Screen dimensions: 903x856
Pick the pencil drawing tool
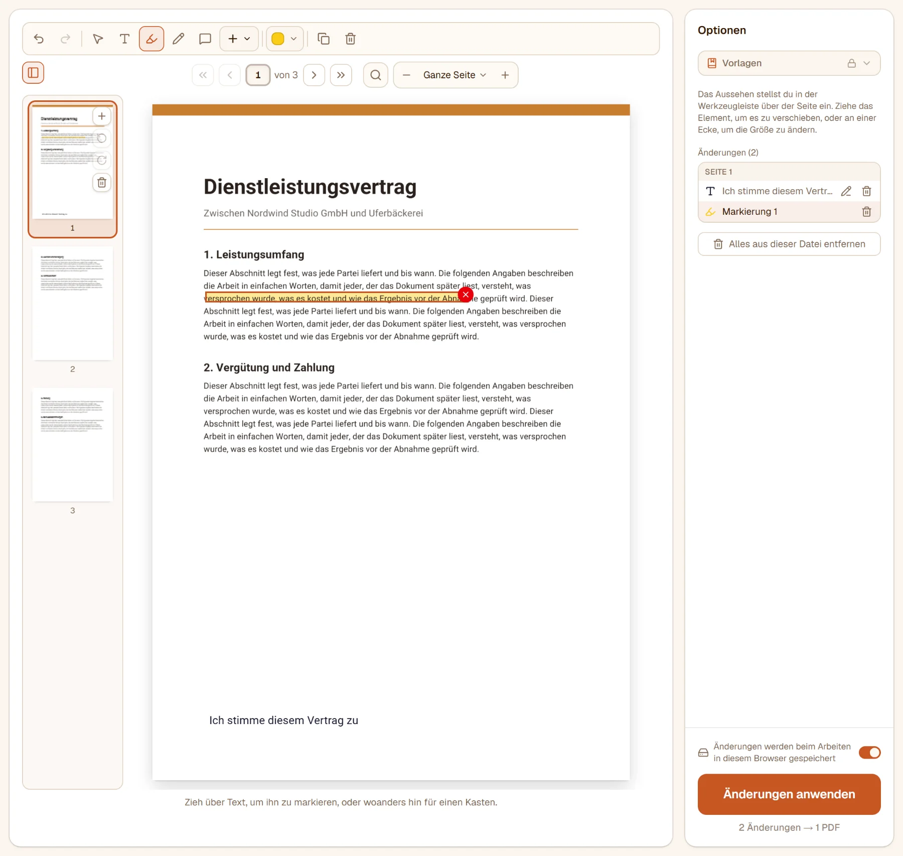click(x=178, y=39)
